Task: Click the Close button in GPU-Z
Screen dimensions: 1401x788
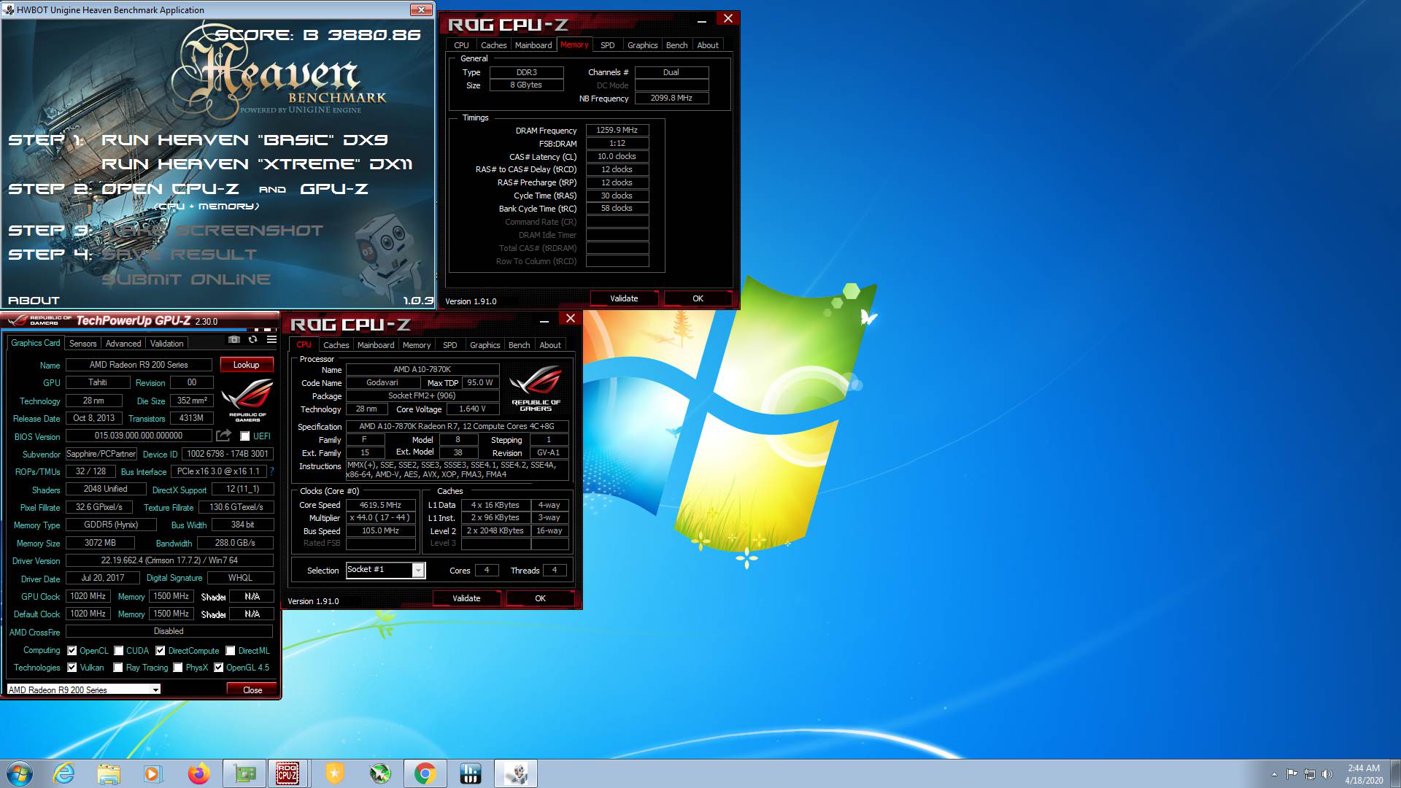Action: pos(252,689)
